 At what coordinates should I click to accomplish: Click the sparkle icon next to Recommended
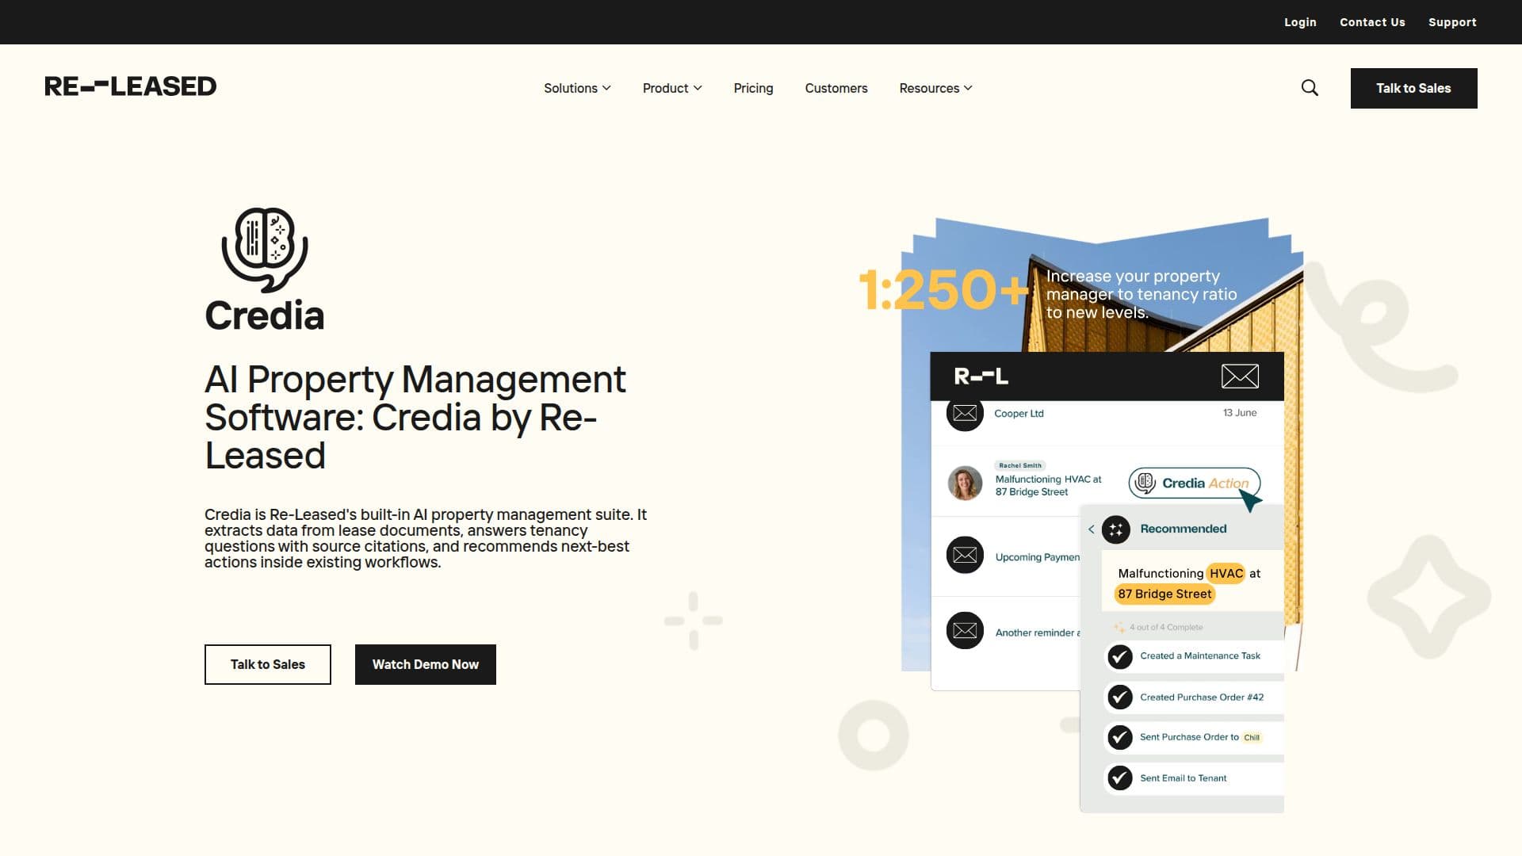pos(1116,529)
